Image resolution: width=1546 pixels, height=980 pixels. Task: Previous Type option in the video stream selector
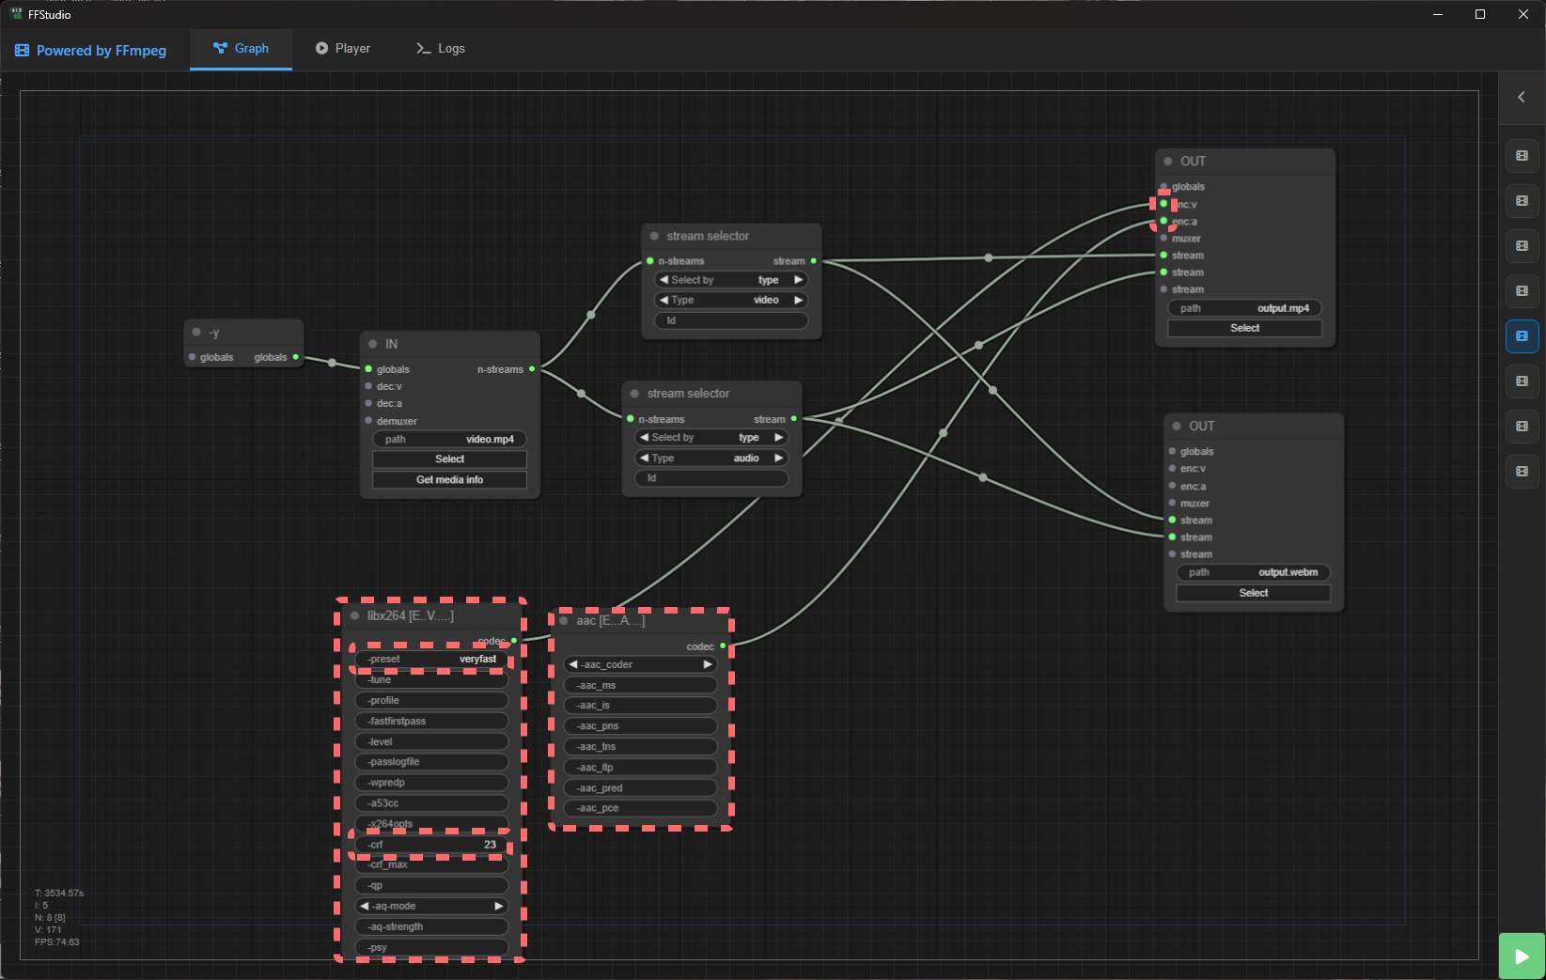coord(664,300)
